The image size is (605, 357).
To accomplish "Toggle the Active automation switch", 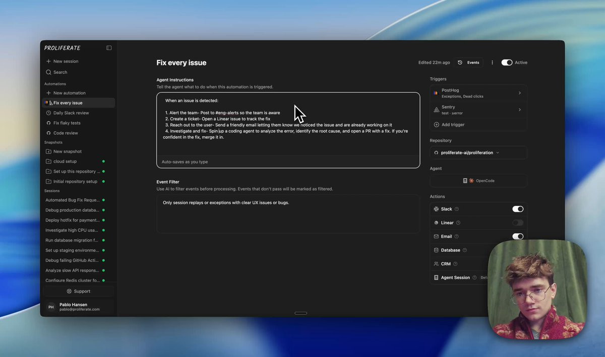I will tap(507, 62).
